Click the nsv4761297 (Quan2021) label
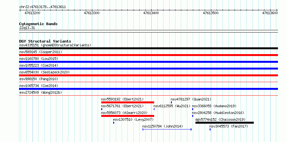The image size is (287, 142). point(191,99)
